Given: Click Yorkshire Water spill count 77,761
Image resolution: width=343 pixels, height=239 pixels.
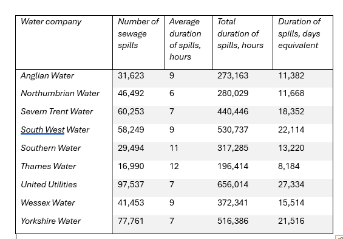Looking at the screenshot, I should point(131,221).
